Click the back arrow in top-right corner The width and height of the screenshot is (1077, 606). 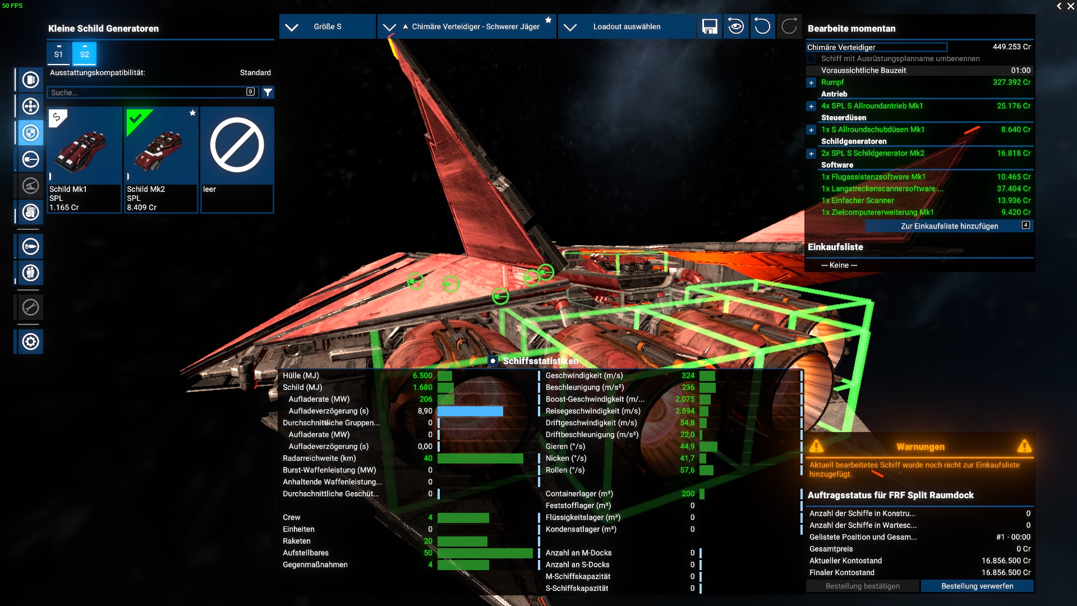click(x=1059, y=6)
